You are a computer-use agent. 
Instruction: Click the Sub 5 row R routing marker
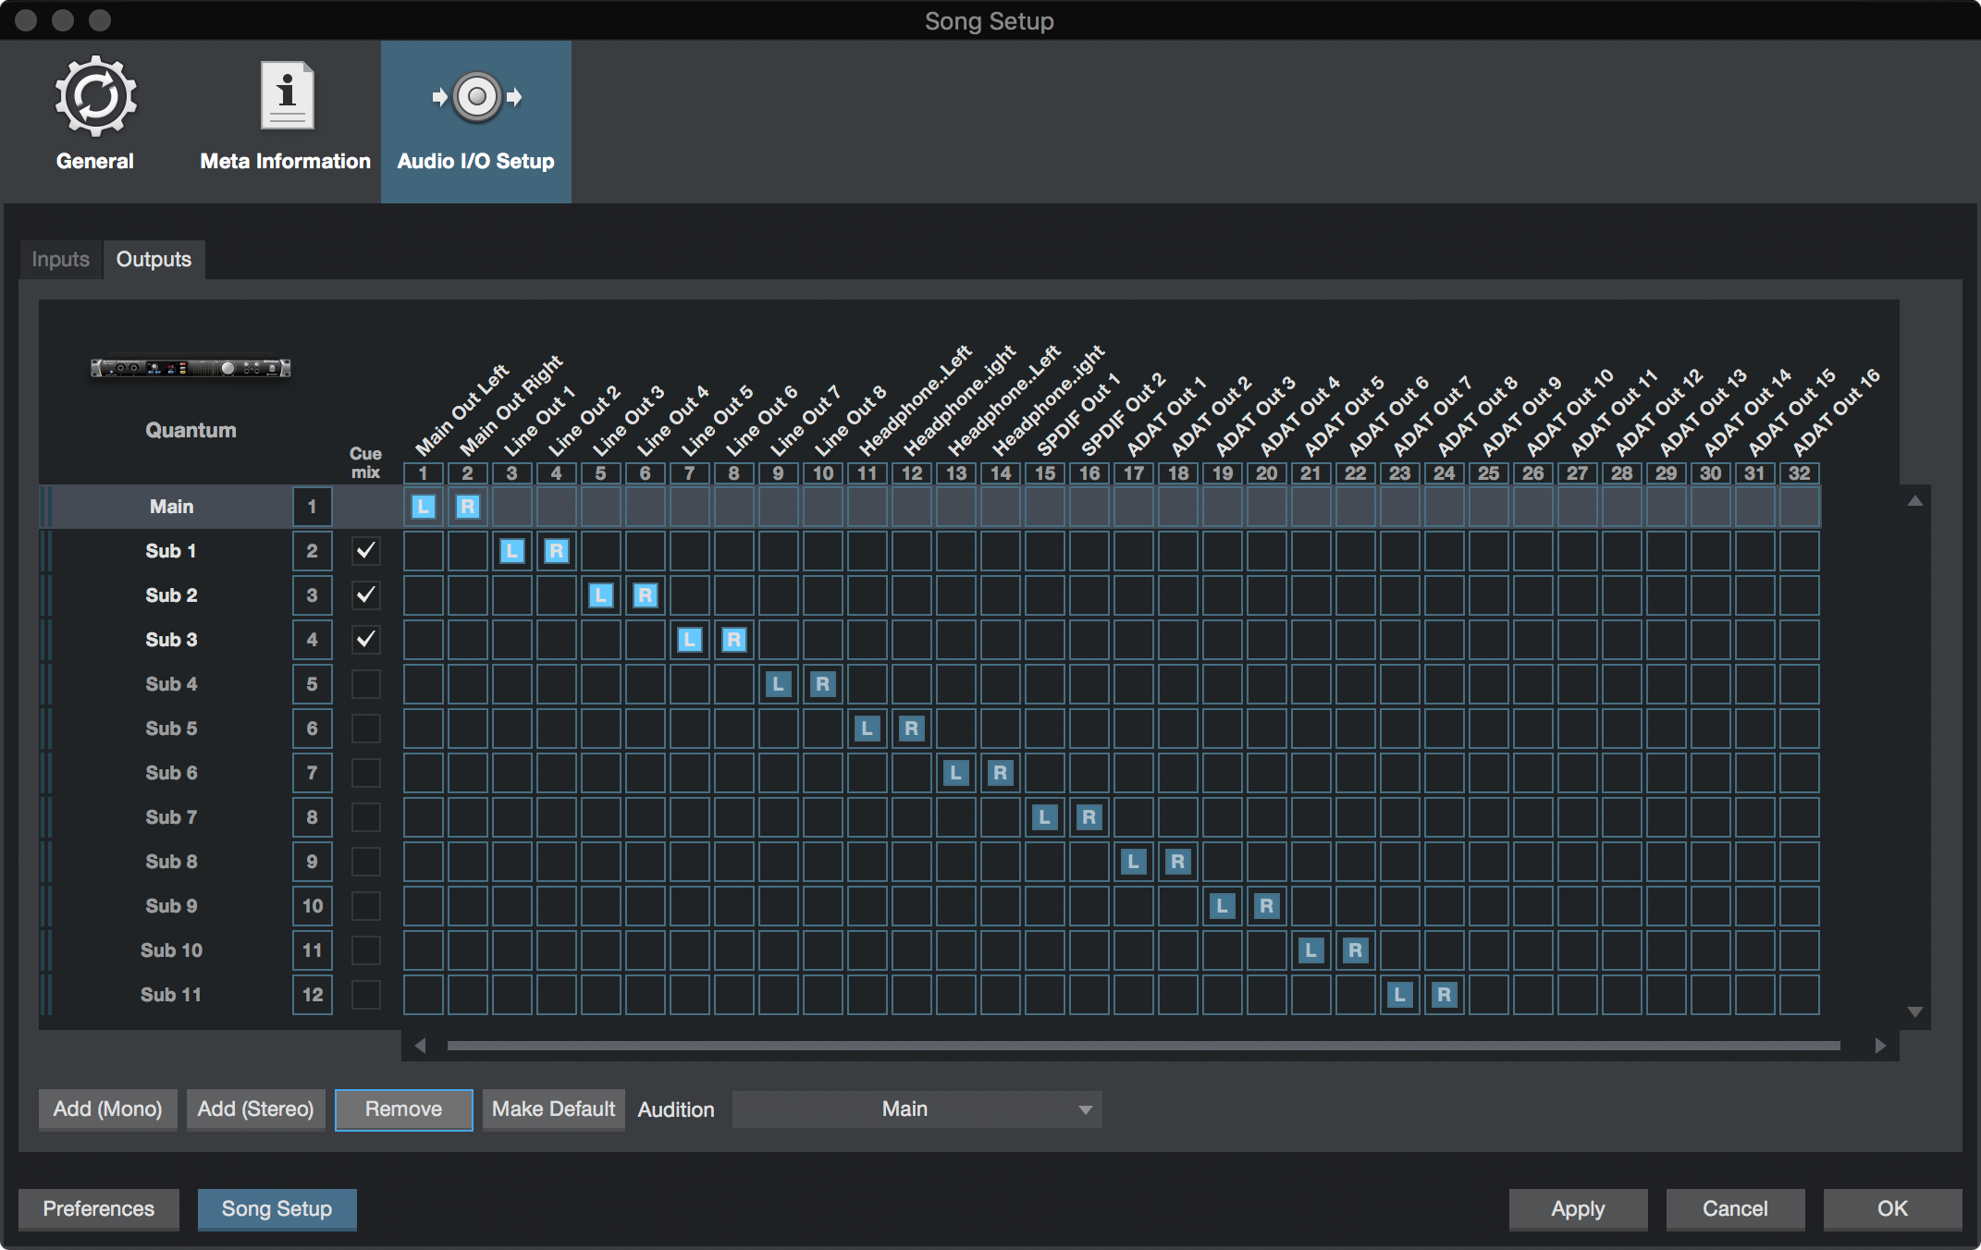point(912,729)
